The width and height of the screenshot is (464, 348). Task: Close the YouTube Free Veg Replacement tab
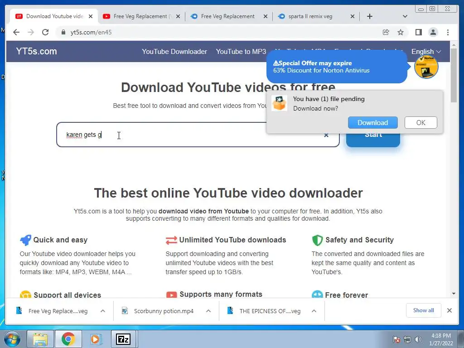[178, 16]
